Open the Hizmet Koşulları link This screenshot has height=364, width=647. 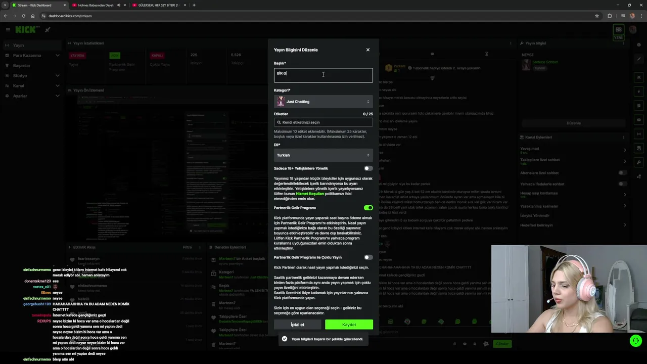pos(310,194)
